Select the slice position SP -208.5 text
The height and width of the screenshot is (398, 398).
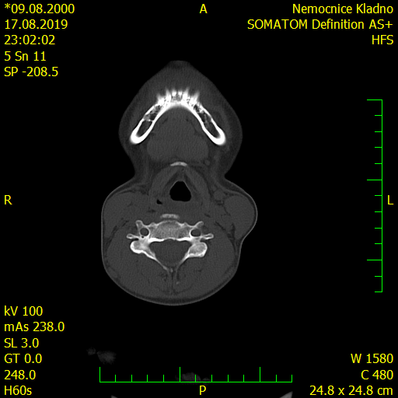click(31, 72)
